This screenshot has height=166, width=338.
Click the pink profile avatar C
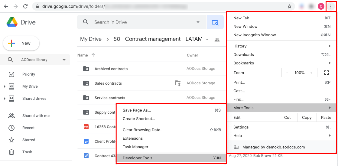pos(321,6)
